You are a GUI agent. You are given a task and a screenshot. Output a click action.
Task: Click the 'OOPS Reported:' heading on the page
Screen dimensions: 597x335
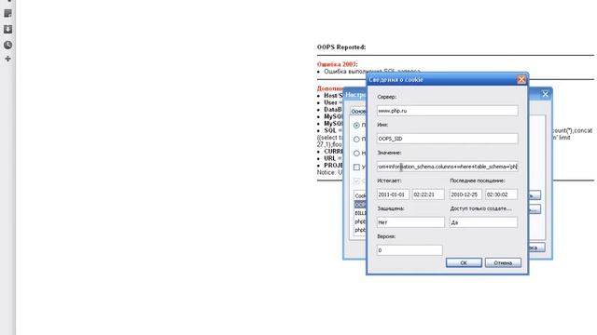click(341, 47)
